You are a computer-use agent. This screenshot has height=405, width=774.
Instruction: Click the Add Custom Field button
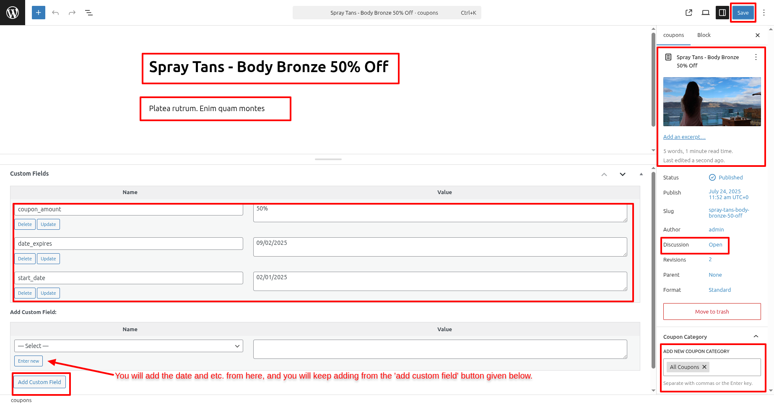[39, 382]
